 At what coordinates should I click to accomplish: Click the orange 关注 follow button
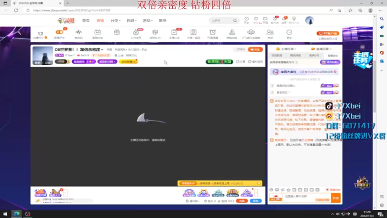pos(255,49)
